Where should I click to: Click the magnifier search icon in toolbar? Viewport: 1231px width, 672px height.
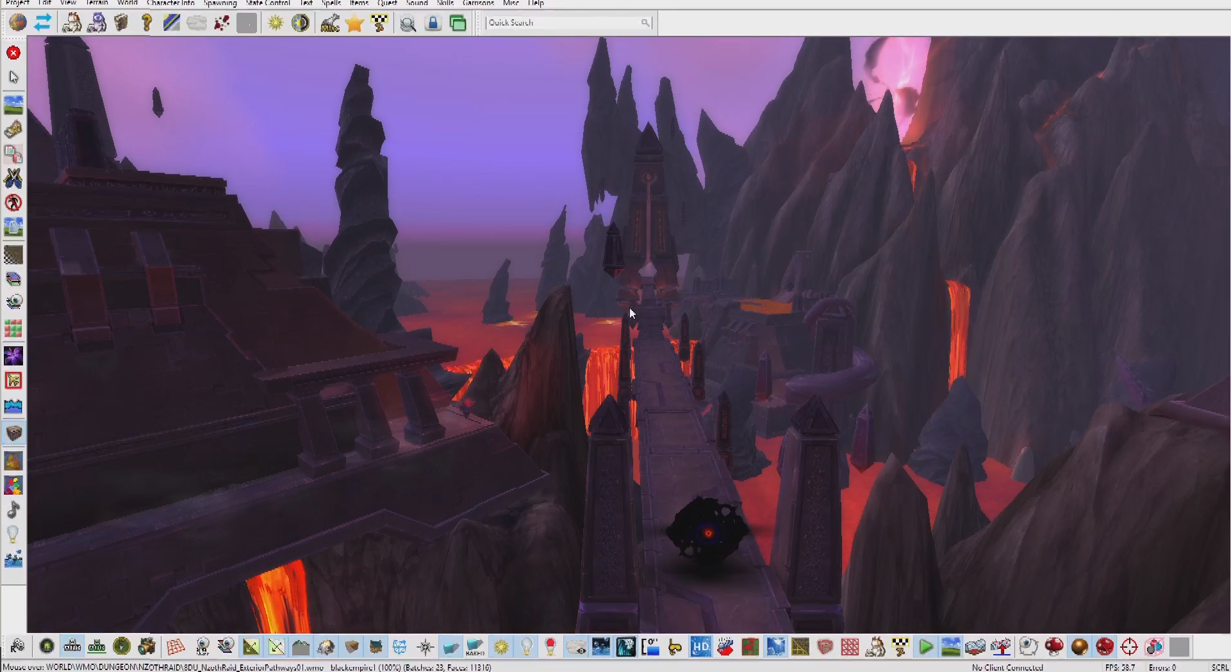(408, 24)
